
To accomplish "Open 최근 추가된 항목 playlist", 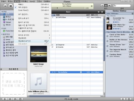I will pos(10,56).
